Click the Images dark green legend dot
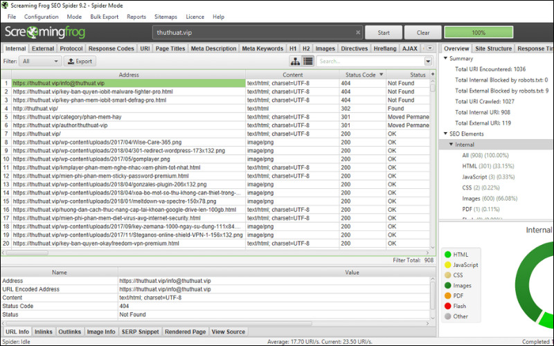This screenshot has height=346, width=554. (447, 285)
